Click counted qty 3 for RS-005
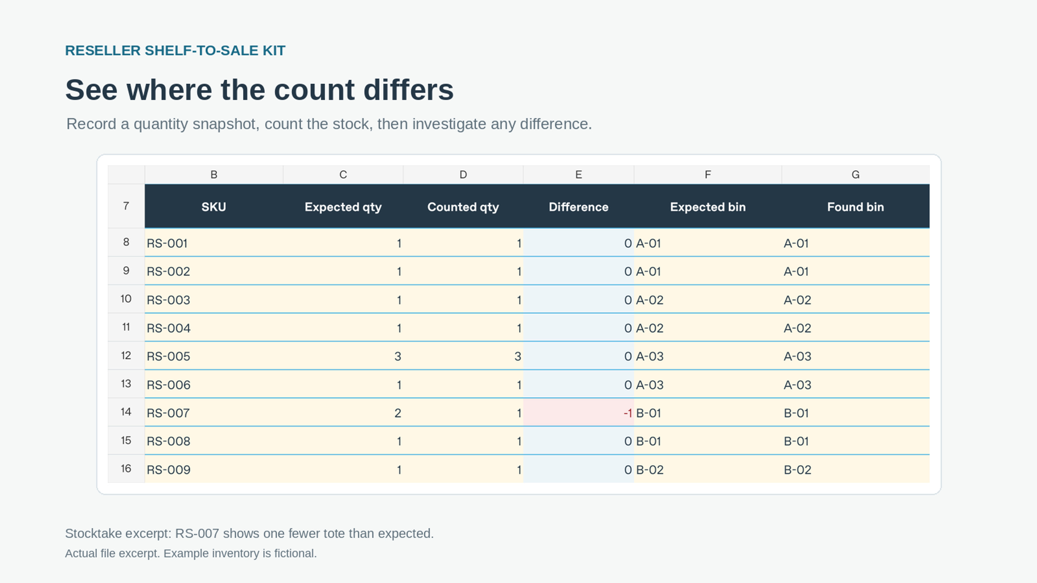This screenshot has width=1037, height=583. coord(463,356)
